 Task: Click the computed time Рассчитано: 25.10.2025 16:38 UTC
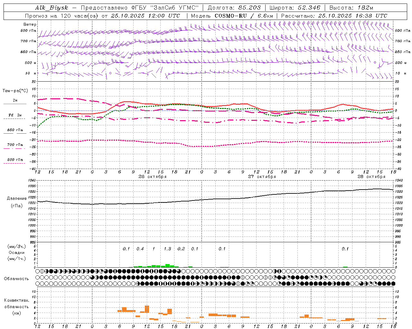coord(334,16)
